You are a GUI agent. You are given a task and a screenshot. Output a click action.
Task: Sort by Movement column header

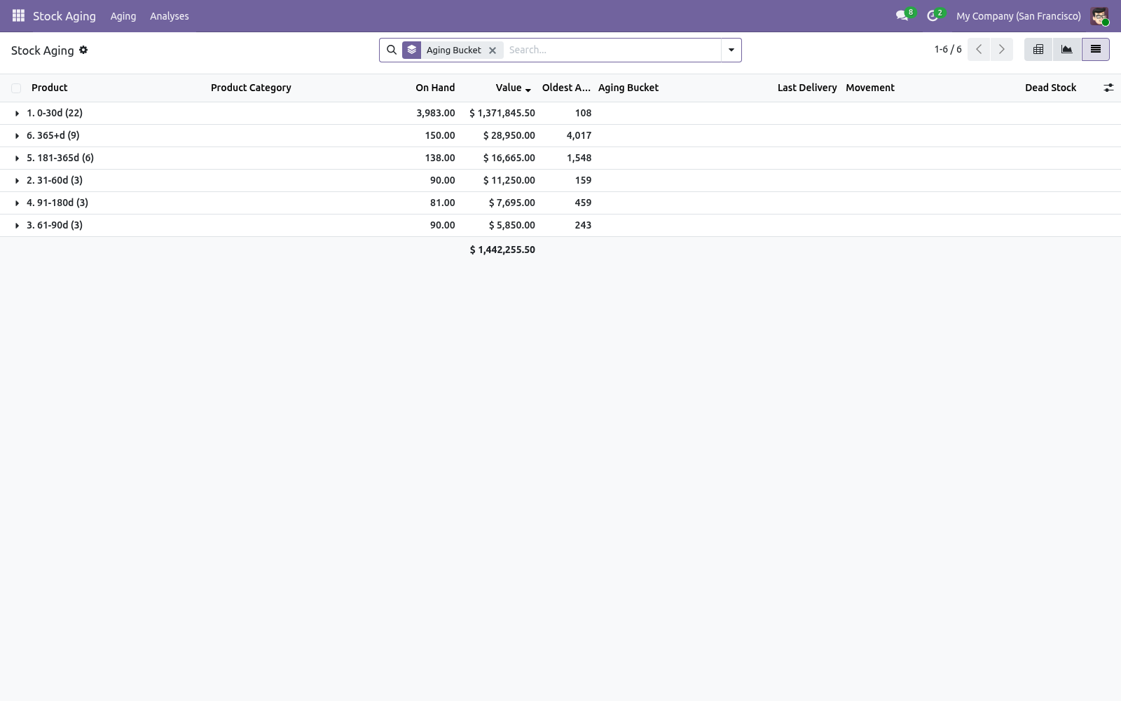point(870,88)
